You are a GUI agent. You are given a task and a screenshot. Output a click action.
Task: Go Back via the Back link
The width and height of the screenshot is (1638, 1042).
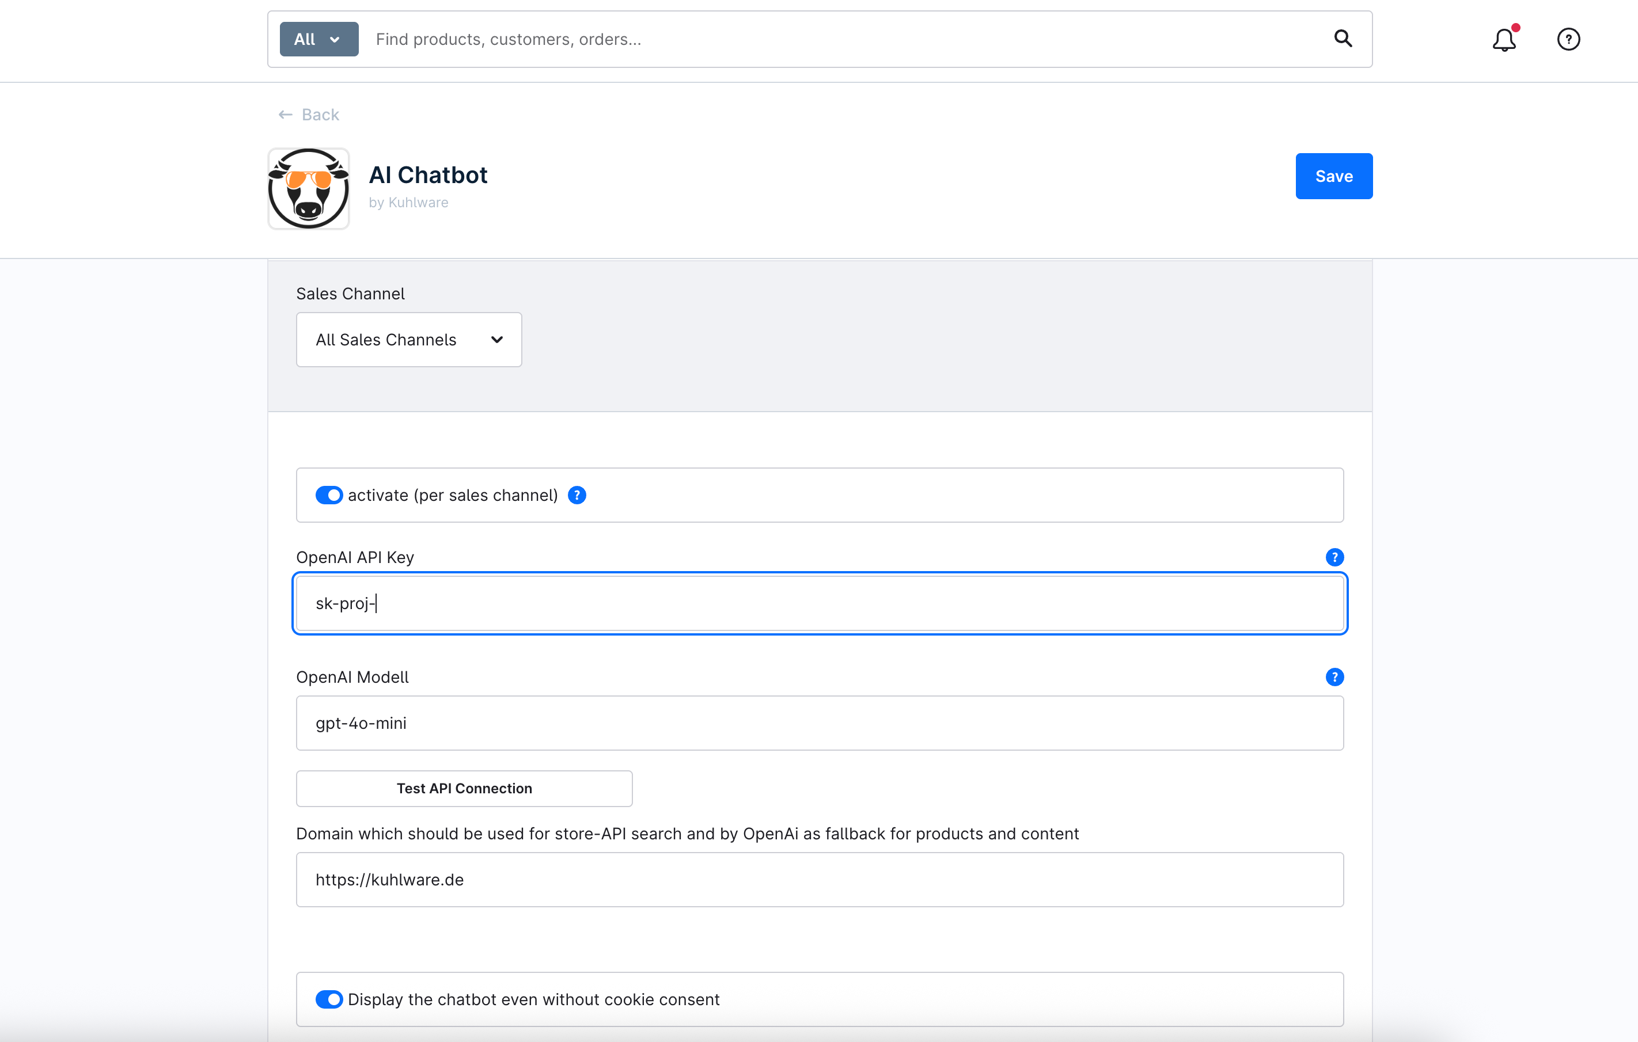coord(320,115)
